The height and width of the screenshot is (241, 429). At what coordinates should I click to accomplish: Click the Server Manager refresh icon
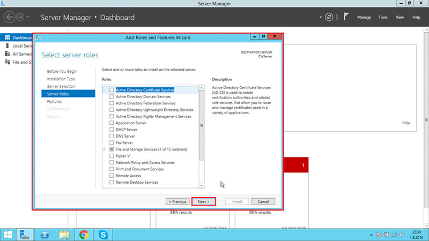pos(329,17)
